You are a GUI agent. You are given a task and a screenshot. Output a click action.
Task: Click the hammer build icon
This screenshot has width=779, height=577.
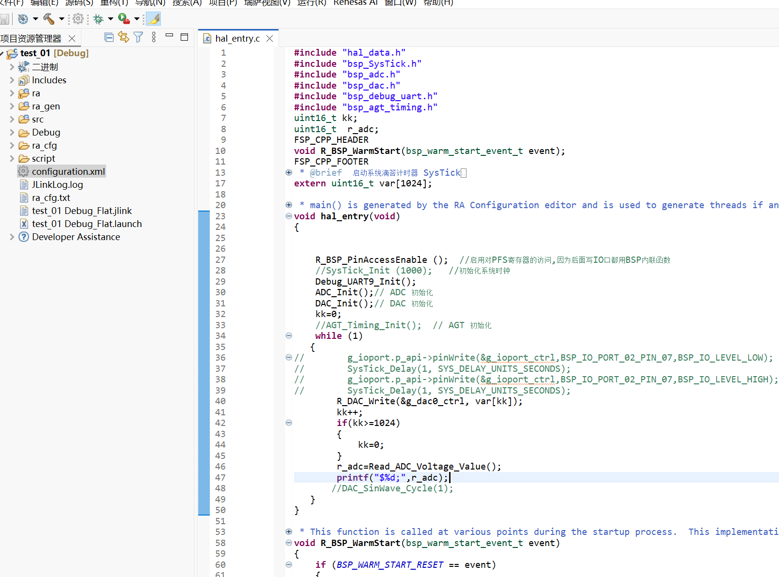coord(48,19)
